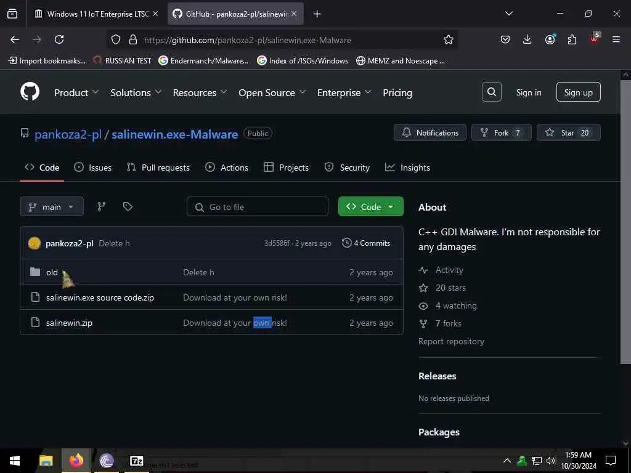This screenshot has width=631, height=473.
Task: Open File Explorer from the taskbar
Action: tap(46, 461)
